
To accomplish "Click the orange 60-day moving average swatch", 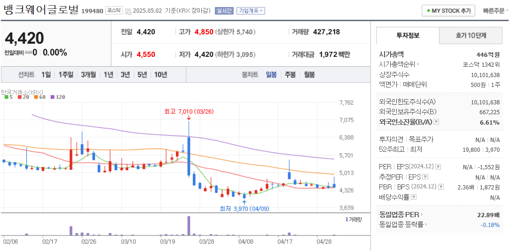I will (x=35, y=97).
